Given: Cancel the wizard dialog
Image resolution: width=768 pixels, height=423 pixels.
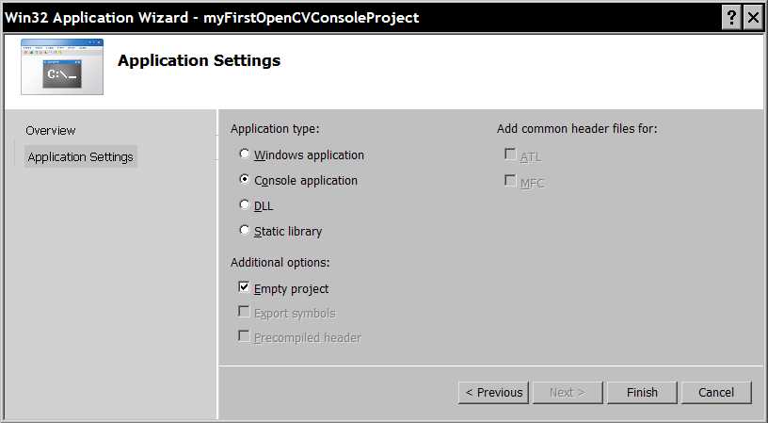Looking at the screenshot, I should click(716, 393).
